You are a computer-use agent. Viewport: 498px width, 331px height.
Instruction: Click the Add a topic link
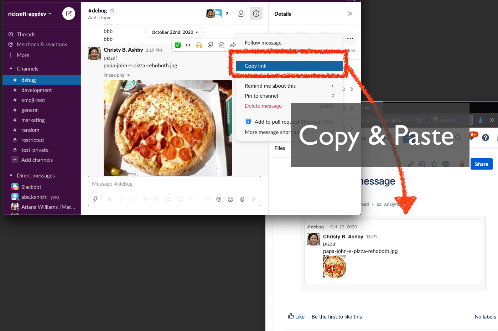[99, 18]
